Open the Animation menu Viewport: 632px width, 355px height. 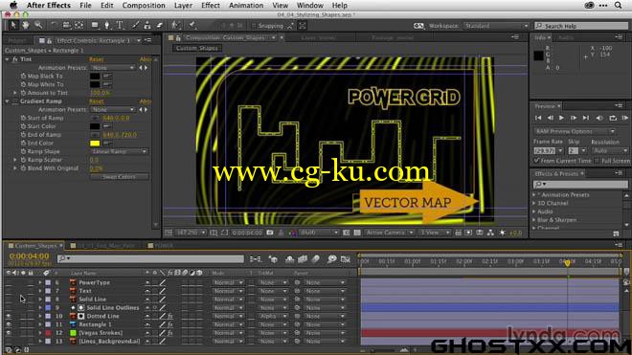[x=246, y=5]
